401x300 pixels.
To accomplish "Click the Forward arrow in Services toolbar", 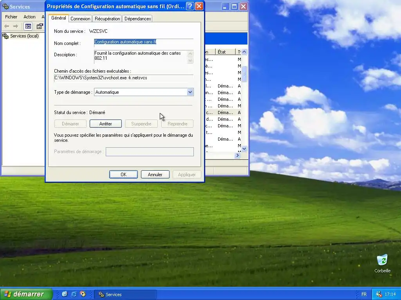I will click(16, 26).
